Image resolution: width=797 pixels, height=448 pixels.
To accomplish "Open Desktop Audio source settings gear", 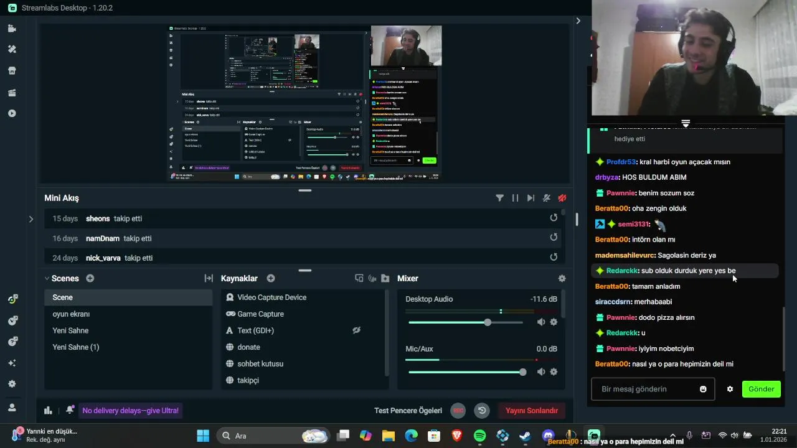I will (554, 322).
